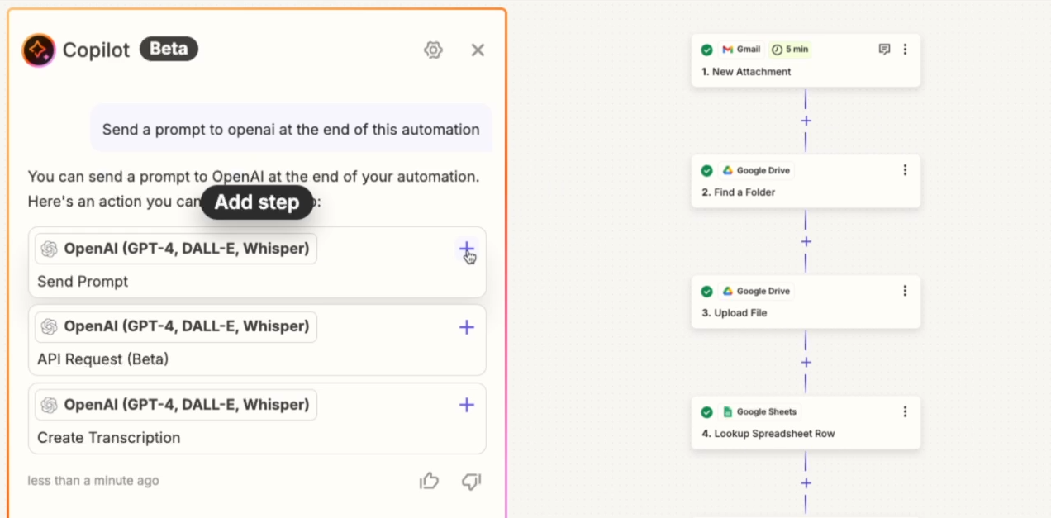
Task: Give thumbs up to Copilot response
Action: 429,481
